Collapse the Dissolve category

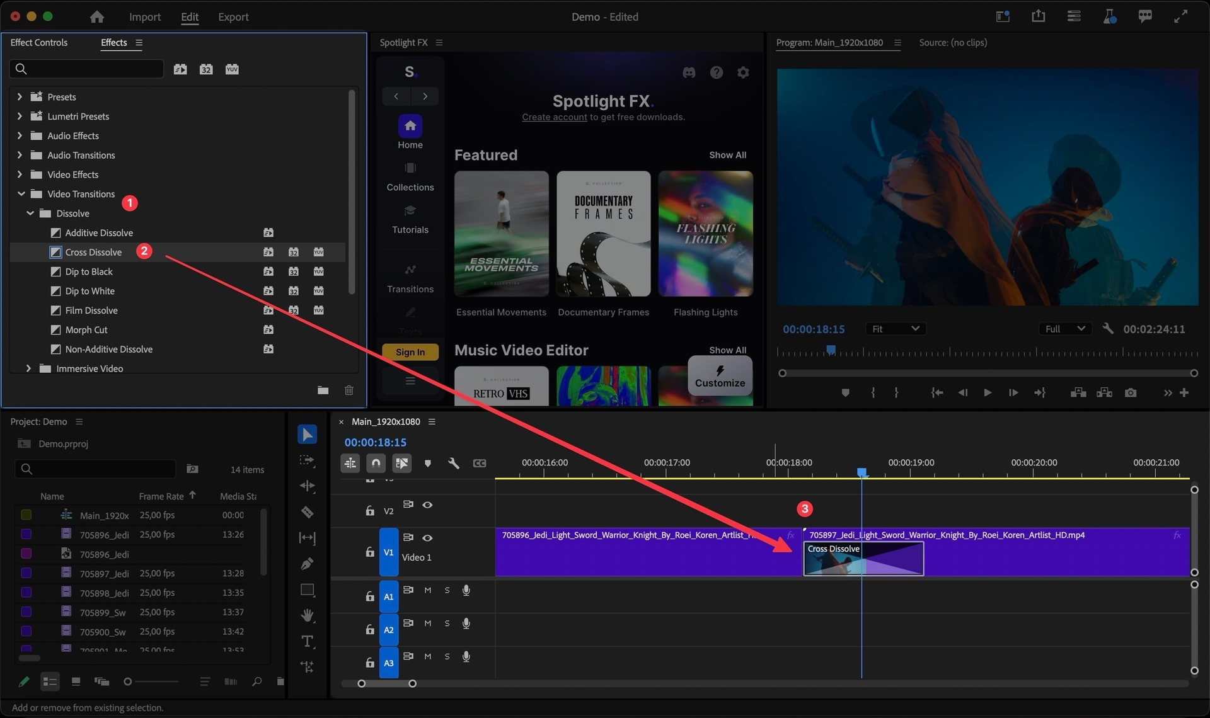(29, 213)
